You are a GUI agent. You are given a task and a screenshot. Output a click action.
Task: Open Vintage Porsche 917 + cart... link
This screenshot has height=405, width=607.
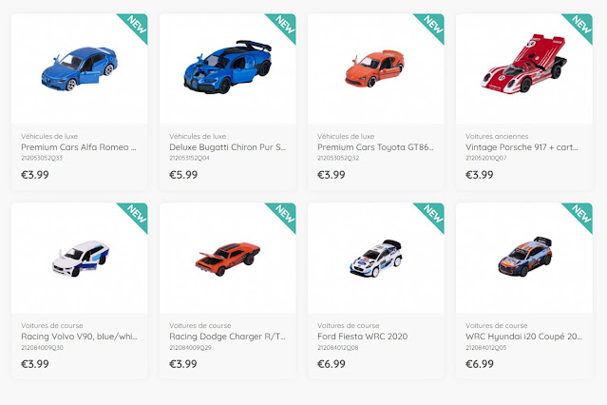[522, 147]
